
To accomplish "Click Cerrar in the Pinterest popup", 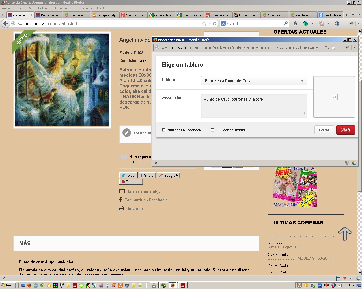I will (x=324, y=130).
